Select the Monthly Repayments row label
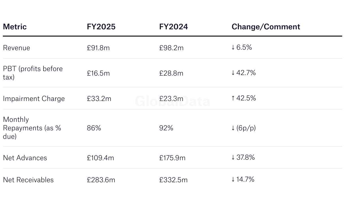The height and width of the screenshot is (202, 345). [x=32, y=128]
